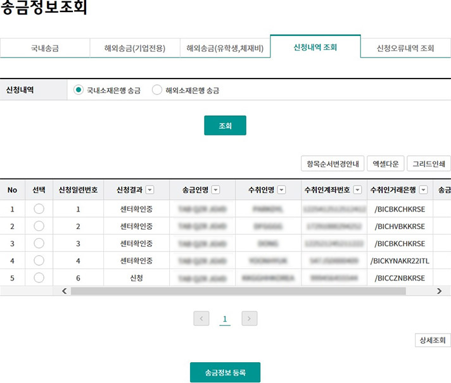Click the previous page arrow in pagination
The width and height of the screenshot is (451, 383).
[x=201, y=318]
